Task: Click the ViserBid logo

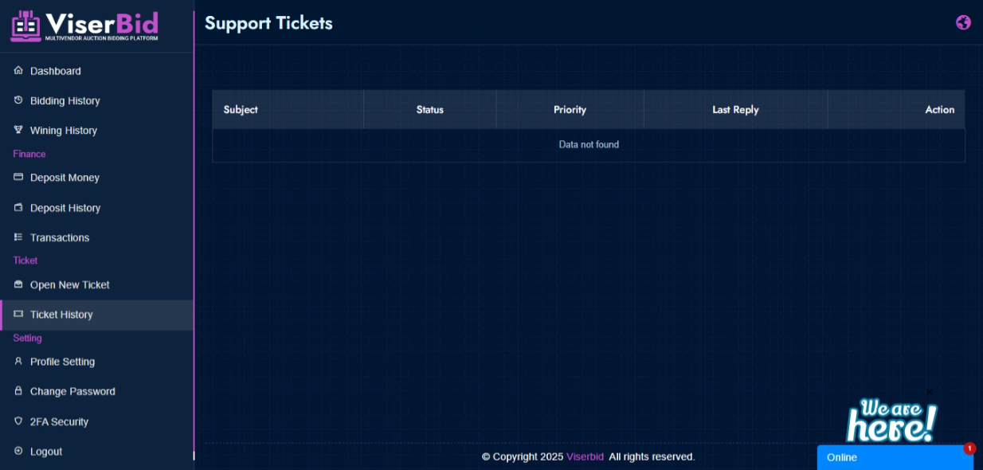Action: click(84, 26)
